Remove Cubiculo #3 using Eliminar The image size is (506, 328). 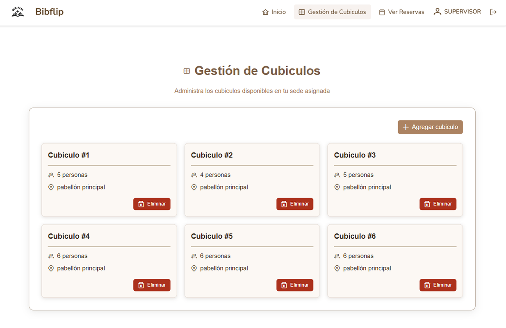438,204
